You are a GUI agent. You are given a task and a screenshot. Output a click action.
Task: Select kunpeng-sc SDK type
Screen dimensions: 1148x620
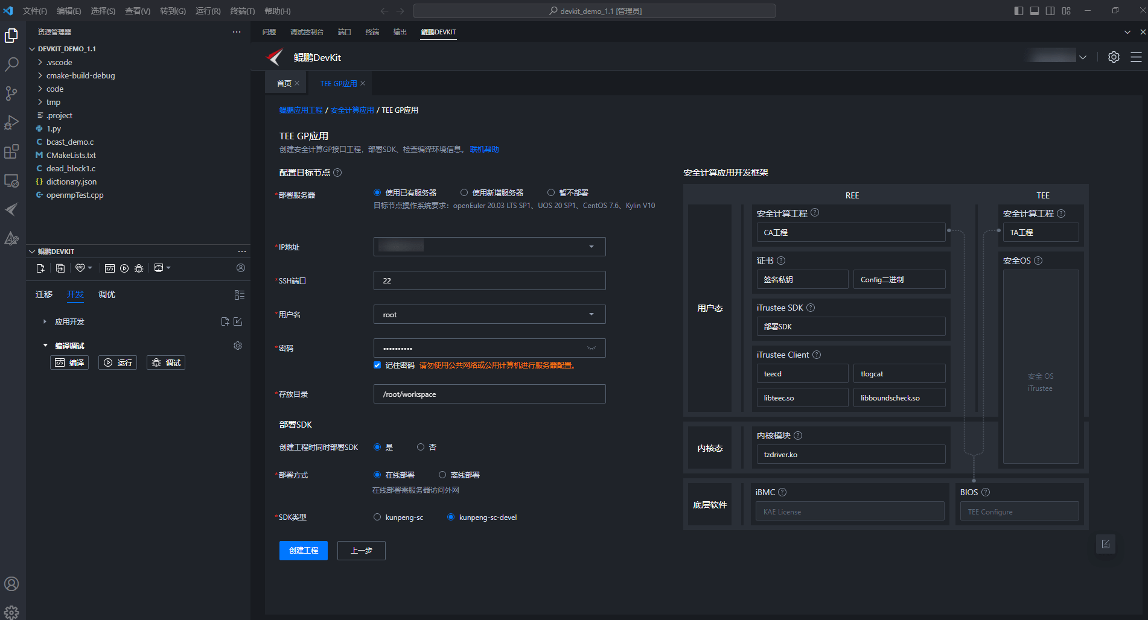[377, 517]
